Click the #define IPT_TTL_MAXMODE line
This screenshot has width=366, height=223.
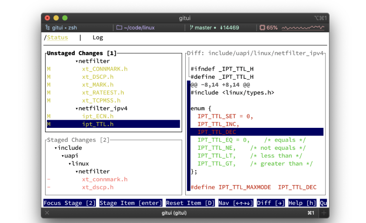(254, 187)
